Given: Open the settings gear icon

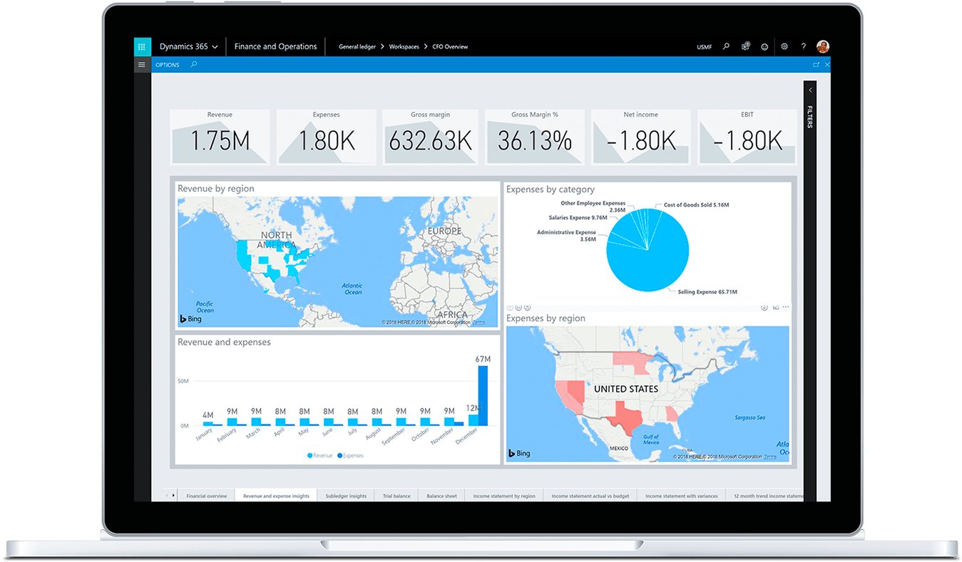Looking at the screenshot, I should pyautogui.click(x=784, y=46).
